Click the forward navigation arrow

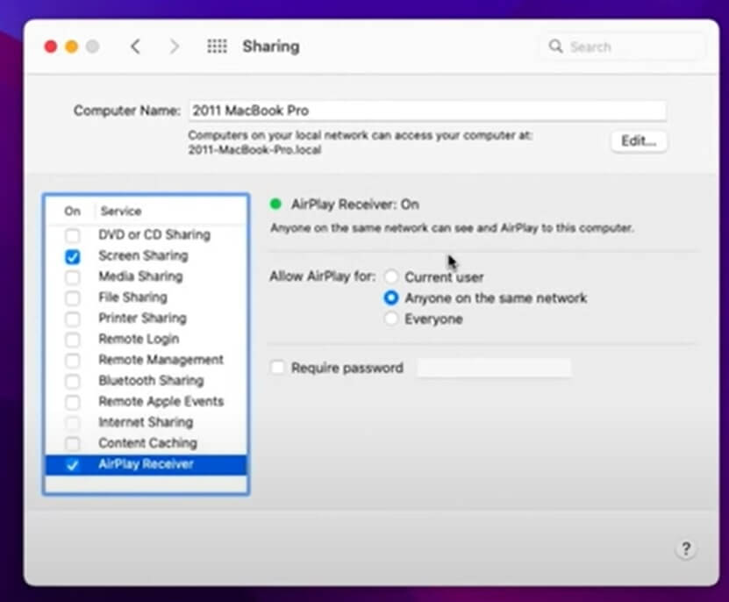[174, 47]
